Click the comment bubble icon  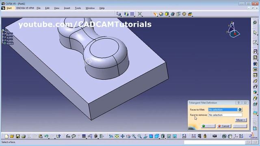[74, 136]
